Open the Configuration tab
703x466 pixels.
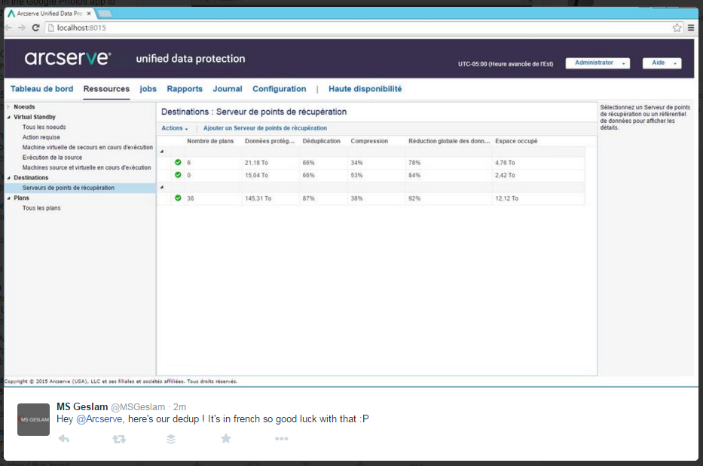[280, 89]
